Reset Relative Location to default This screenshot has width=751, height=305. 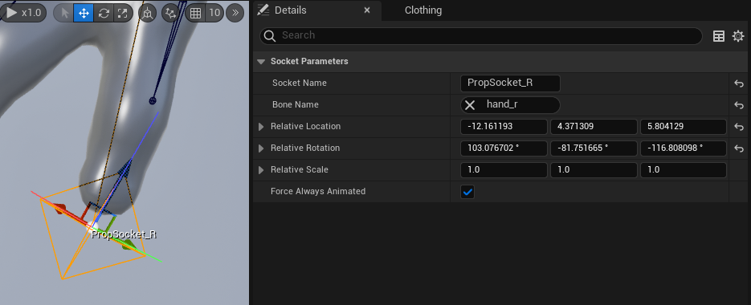coord(738,128)
